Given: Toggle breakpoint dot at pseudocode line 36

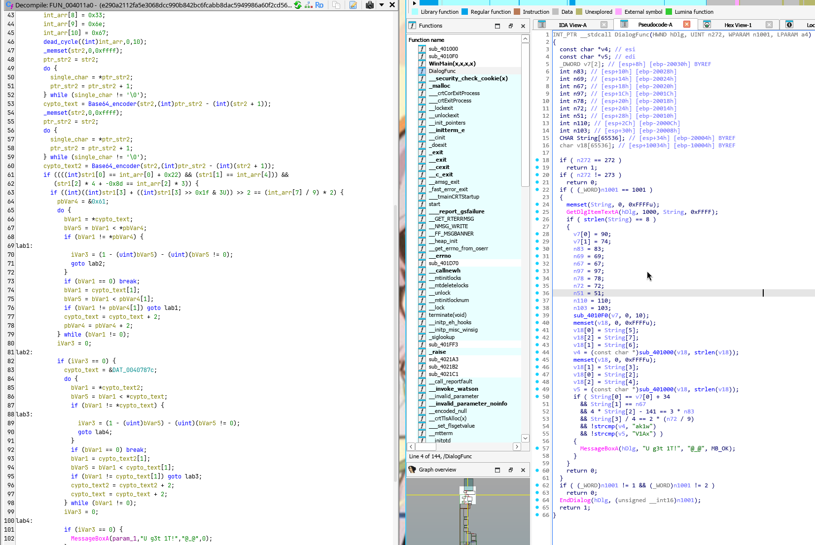Looking at the screenshot, I should pos(537,293).
